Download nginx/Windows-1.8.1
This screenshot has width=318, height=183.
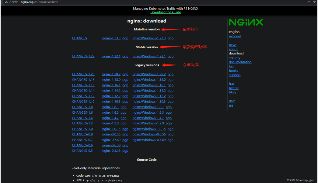click(x=148, y=107)
